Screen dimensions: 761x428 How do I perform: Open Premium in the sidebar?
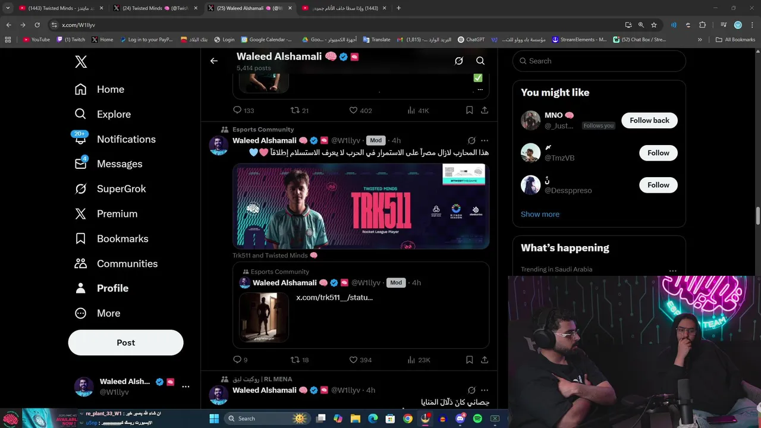[106, 214]
